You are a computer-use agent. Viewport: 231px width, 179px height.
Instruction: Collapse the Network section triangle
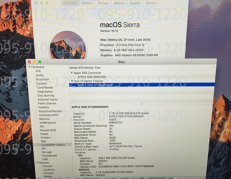[37, 163]
